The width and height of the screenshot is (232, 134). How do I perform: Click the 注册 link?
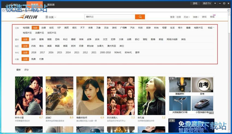179,17
